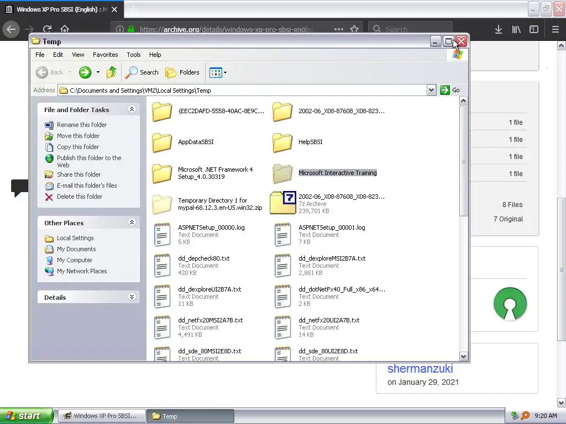The height and width of the screenshot is (424, 566).
Task: Select dd_dexploreUI2B7A.txt file icon
Action: (162, 296)
